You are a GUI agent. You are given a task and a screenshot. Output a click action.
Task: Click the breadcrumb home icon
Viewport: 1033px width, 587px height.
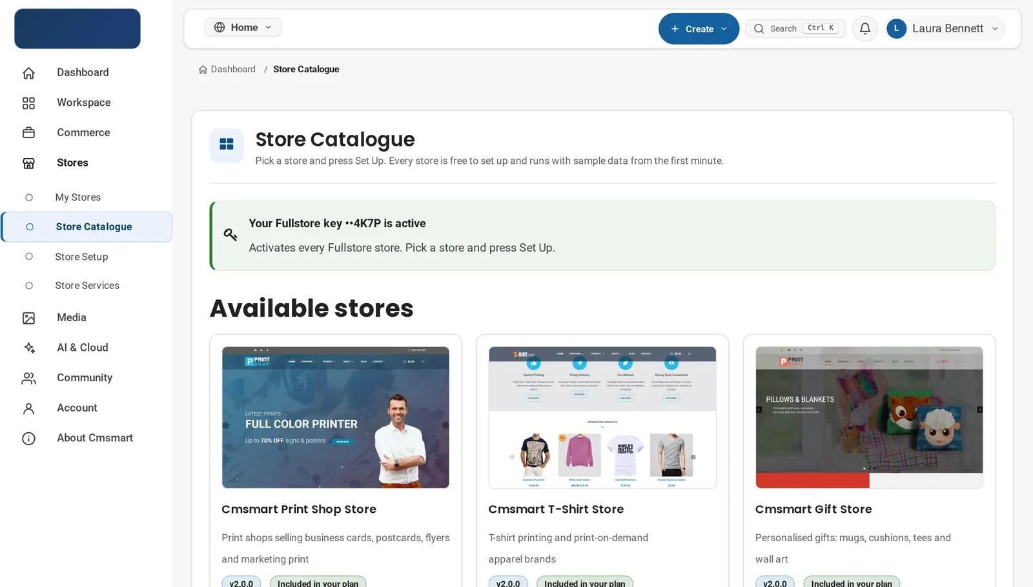[203, 70]
